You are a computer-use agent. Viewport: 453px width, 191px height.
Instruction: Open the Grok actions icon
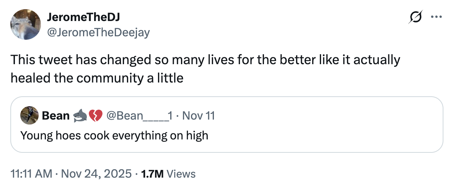pos(416,17)
